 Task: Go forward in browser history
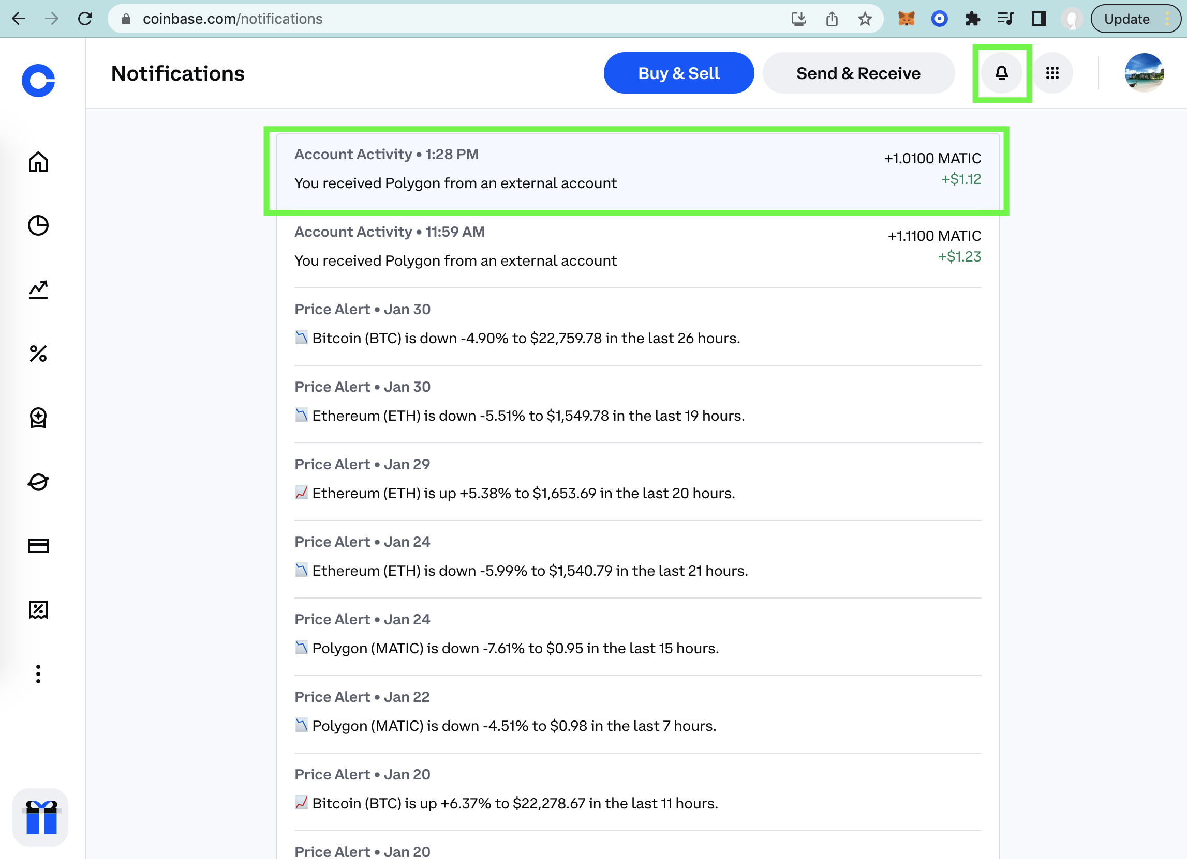[52, 19]
